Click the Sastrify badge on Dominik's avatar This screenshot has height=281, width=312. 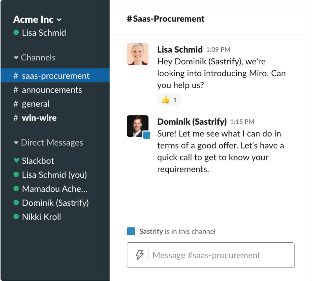(x=147, y=135)
